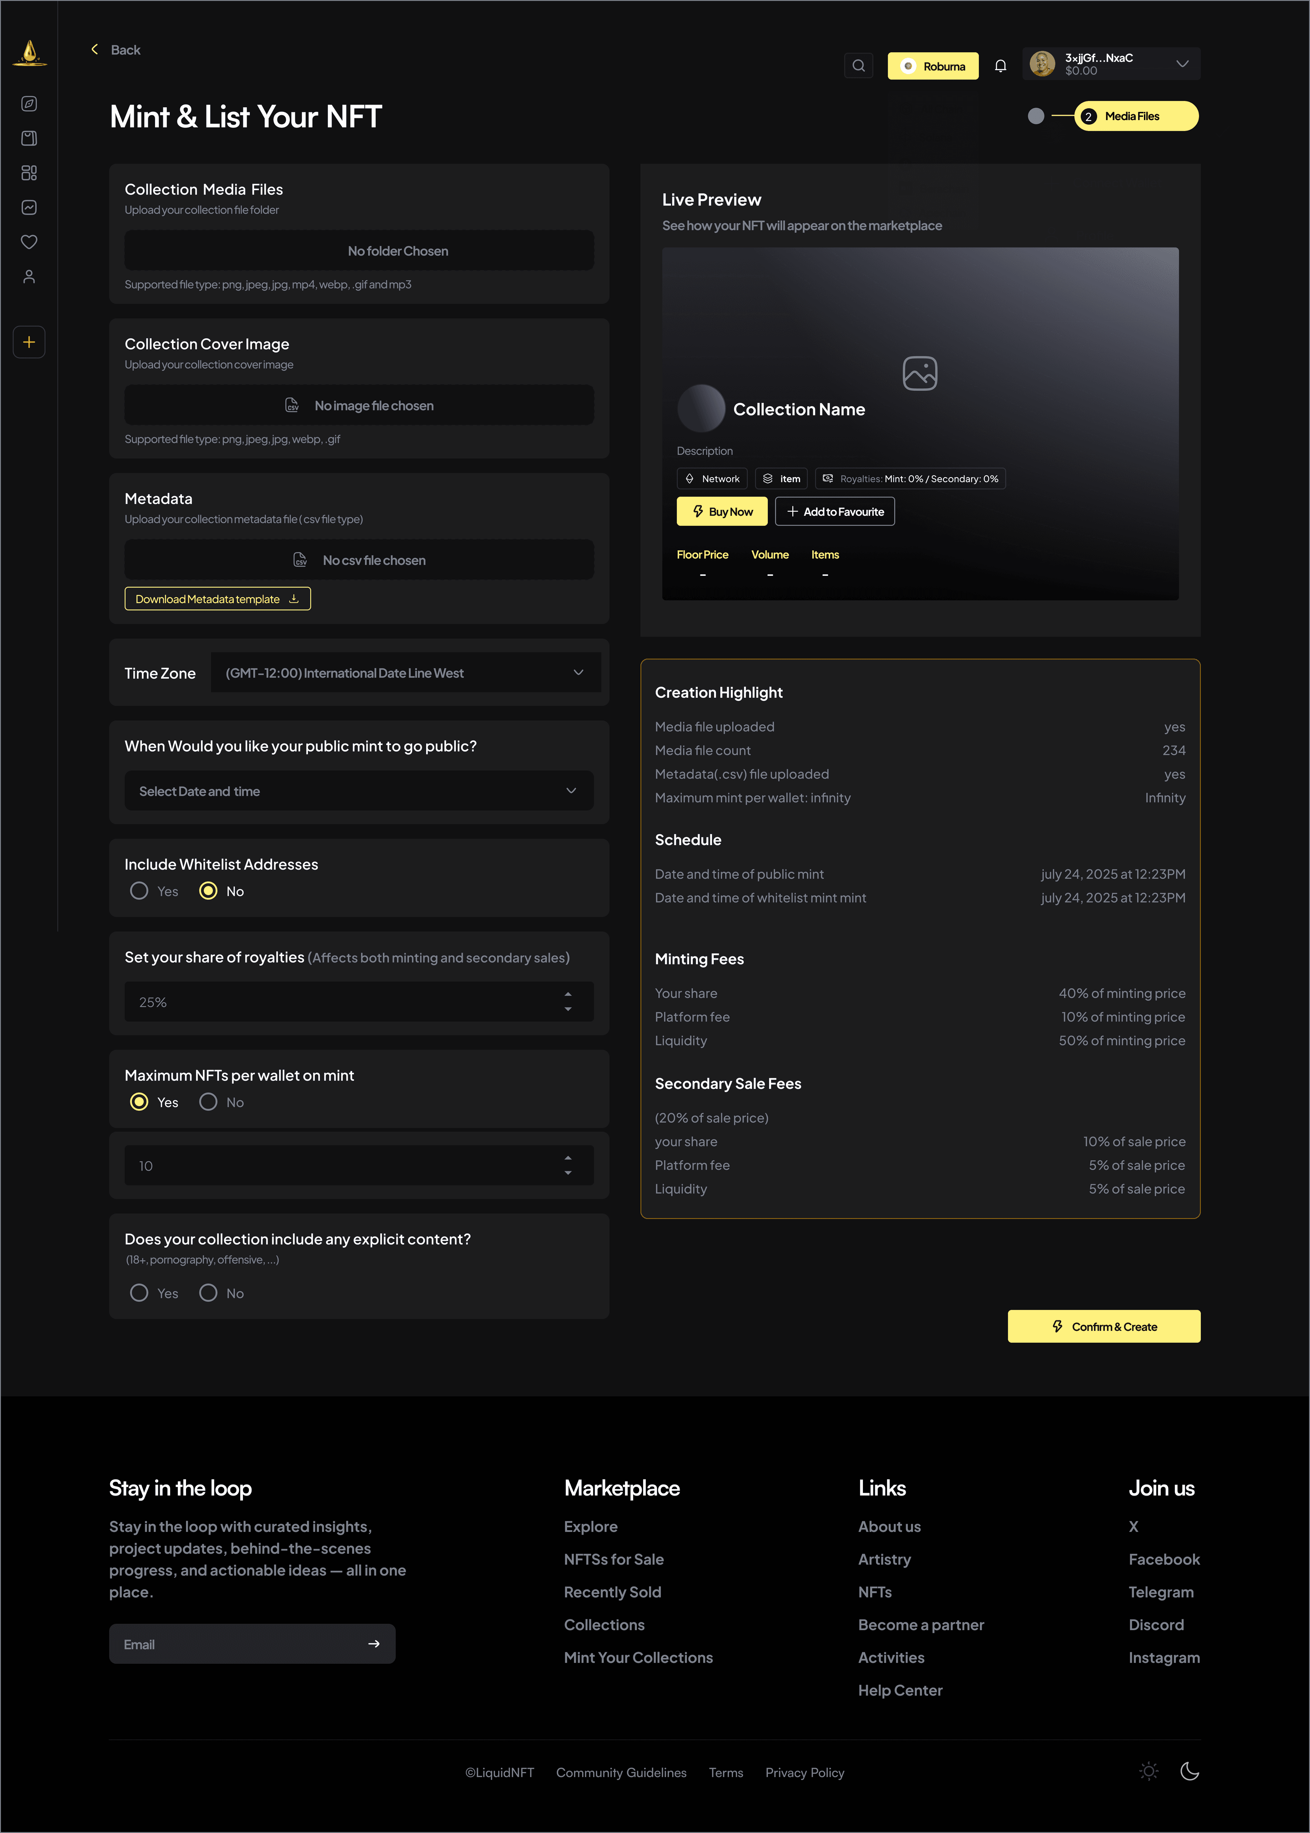1310x1833 pixels.
Task: Open the Time Zone dropdown
Action: point(406,673)
